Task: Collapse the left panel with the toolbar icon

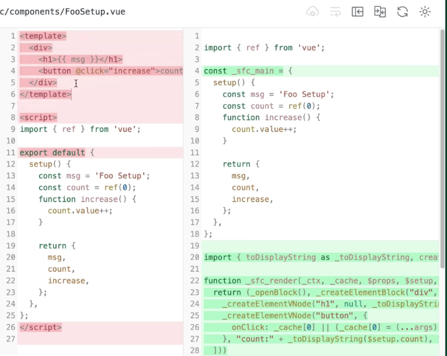Action: (357, 11)
